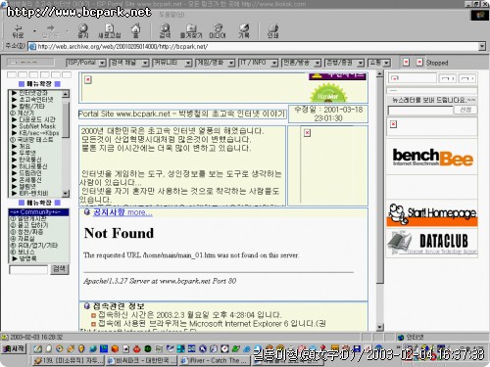Open the Search (검색) toolbar icon
Viewport: 490px width, 367px height.
165,30
